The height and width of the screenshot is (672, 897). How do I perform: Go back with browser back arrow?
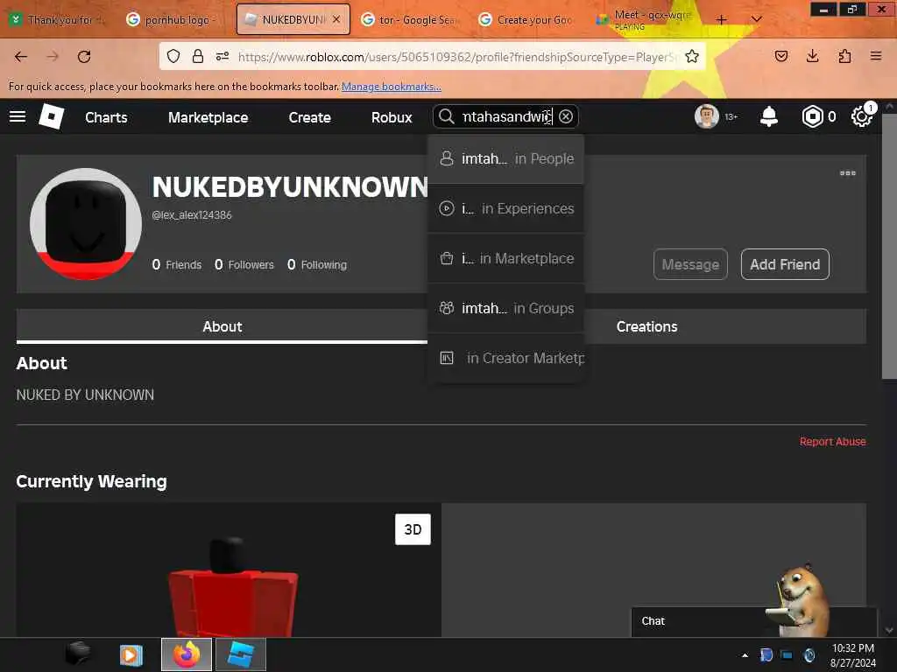(x=21, y=57)
